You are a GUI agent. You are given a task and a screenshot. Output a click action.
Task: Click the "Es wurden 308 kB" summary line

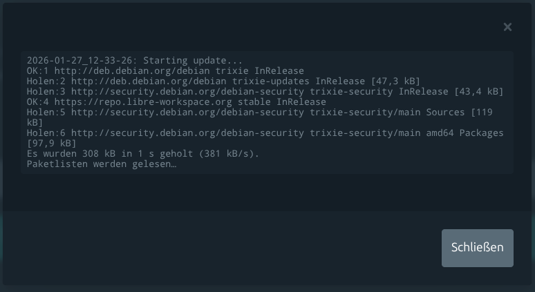[x=86, y=154]
